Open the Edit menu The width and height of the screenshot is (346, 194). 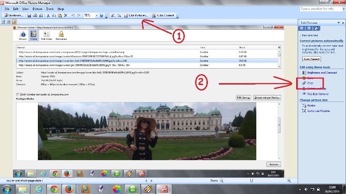pos(15,9)
